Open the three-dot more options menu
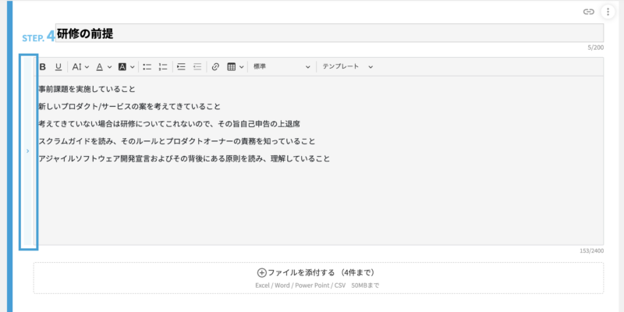This screenshot has height=312, width=624. 608,12
